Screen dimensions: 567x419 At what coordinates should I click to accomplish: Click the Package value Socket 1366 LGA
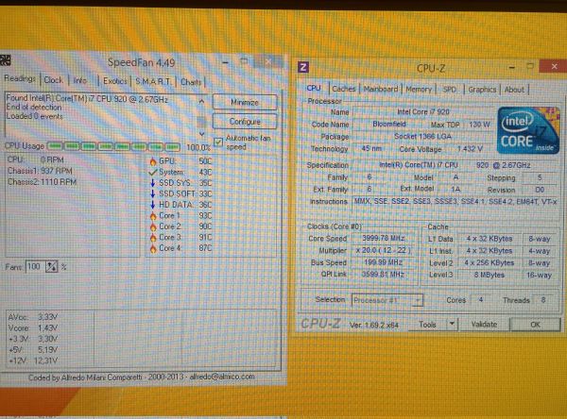(422, 137)
